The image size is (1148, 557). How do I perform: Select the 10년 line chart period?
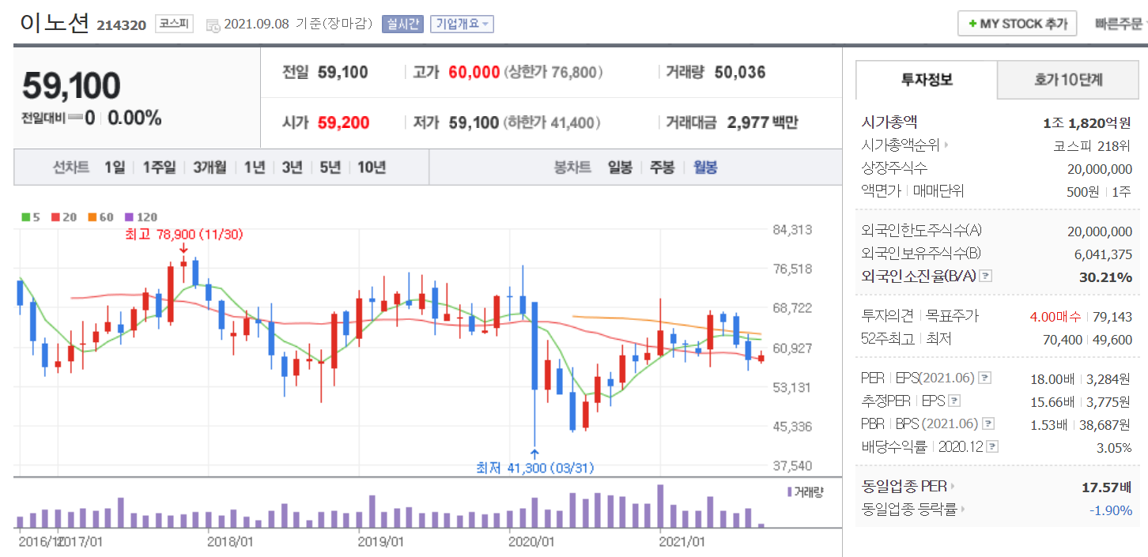372,167
